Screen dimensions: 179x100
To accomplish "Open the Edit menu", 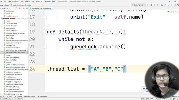I will (x=5, y=2).
